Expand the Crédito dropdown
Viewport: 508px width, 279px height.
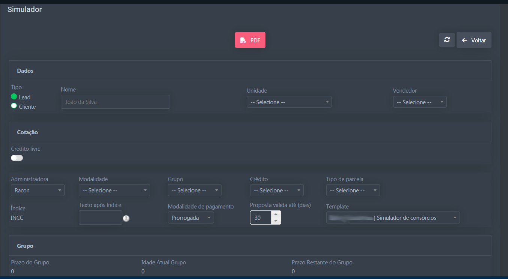[277, 190]
